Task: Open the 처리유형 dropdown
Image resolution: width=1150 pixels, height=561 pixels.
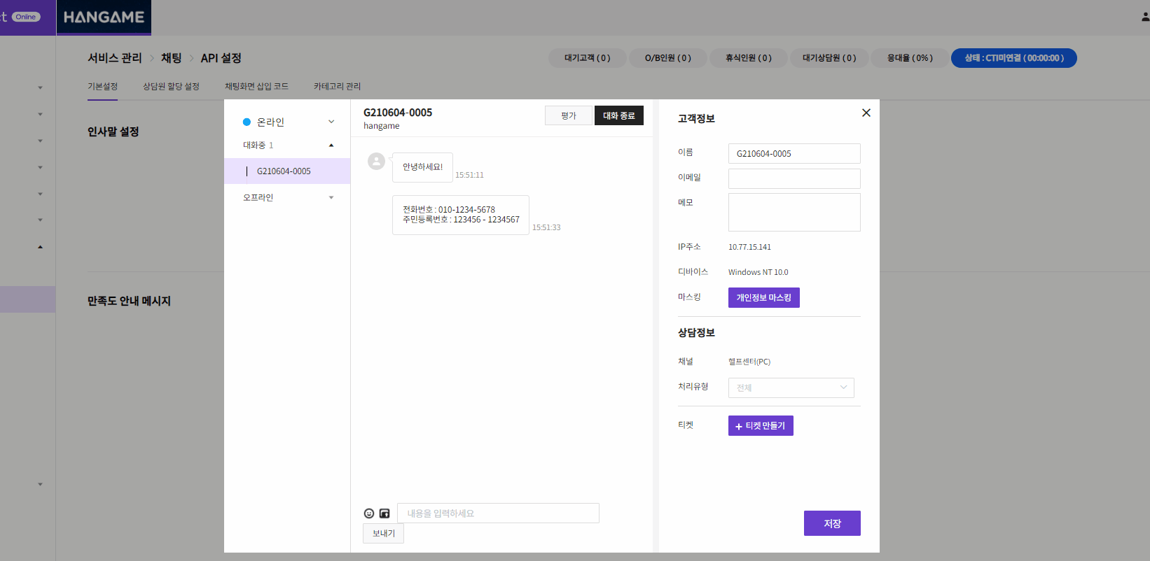Action: [791, 388]
